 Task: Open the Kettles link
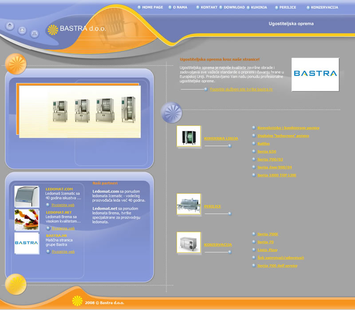click(x=264, y=144)
